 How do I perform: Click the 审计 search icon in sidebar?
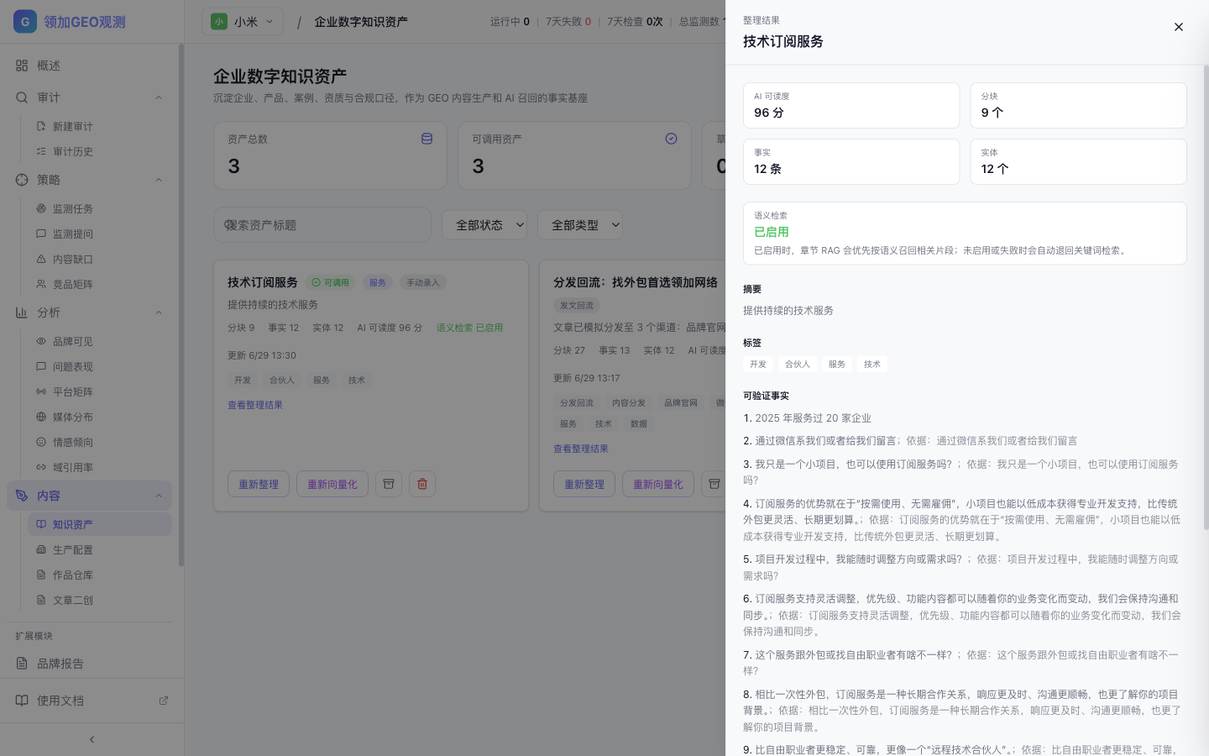tap(22, 97)
